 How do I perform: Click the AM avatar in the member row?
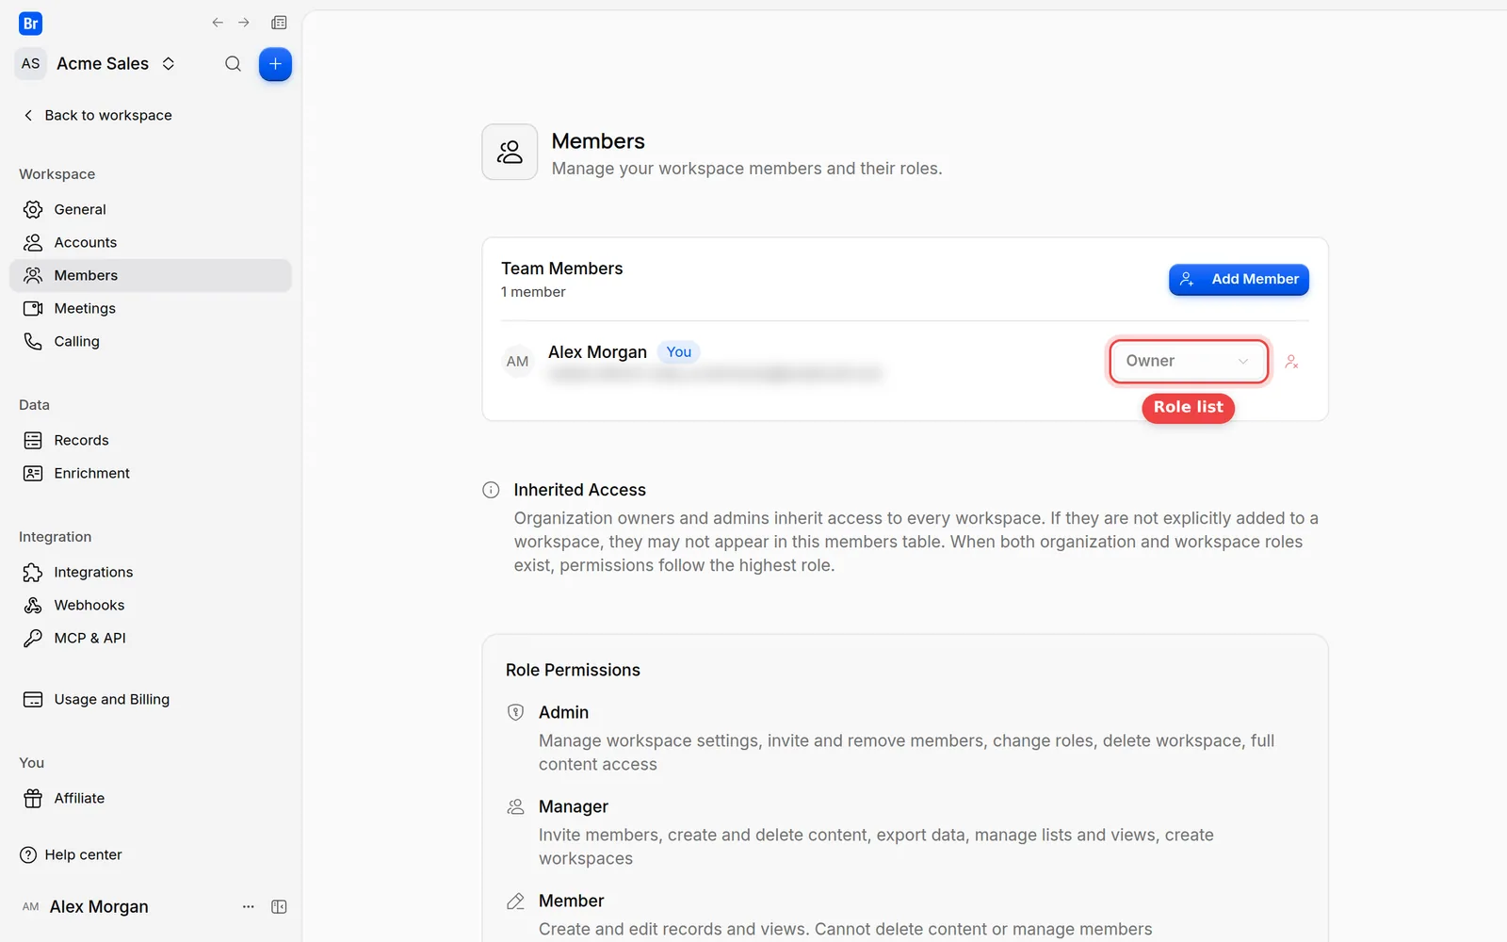tap(517, 362)
